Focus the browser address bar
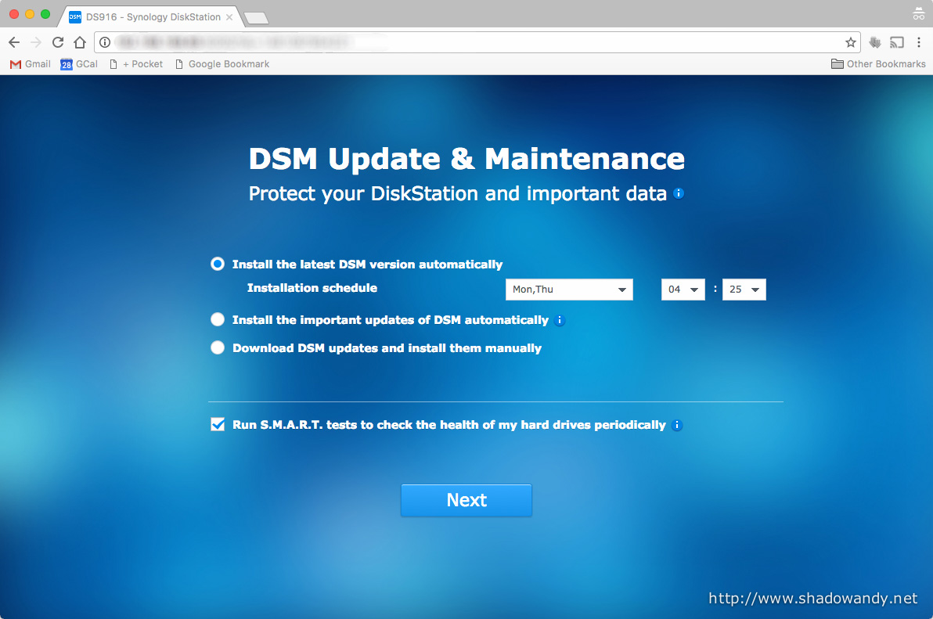The image size is (933, 619). pyautogui.click(x=476, y=42)
